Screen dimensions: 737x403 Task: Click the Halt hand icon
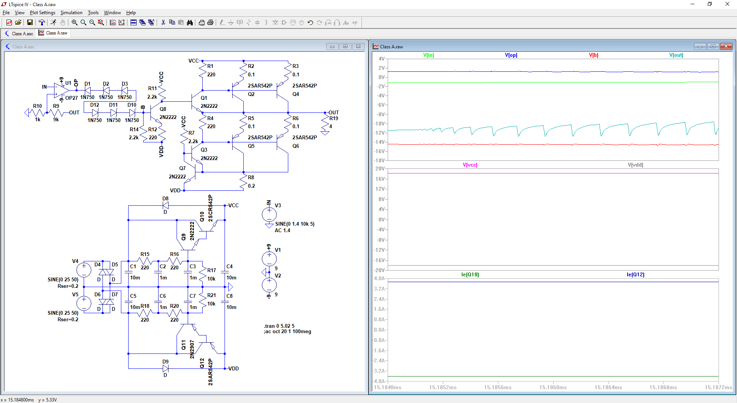coord(62,23)
